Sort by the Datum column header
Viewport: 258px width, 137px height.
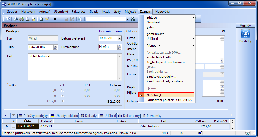pos(46,121)
